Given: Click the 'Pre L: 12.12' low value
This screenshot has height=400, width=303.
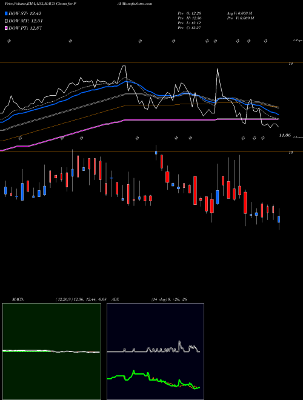Looking at the screenshot, I should pos(190,23).
